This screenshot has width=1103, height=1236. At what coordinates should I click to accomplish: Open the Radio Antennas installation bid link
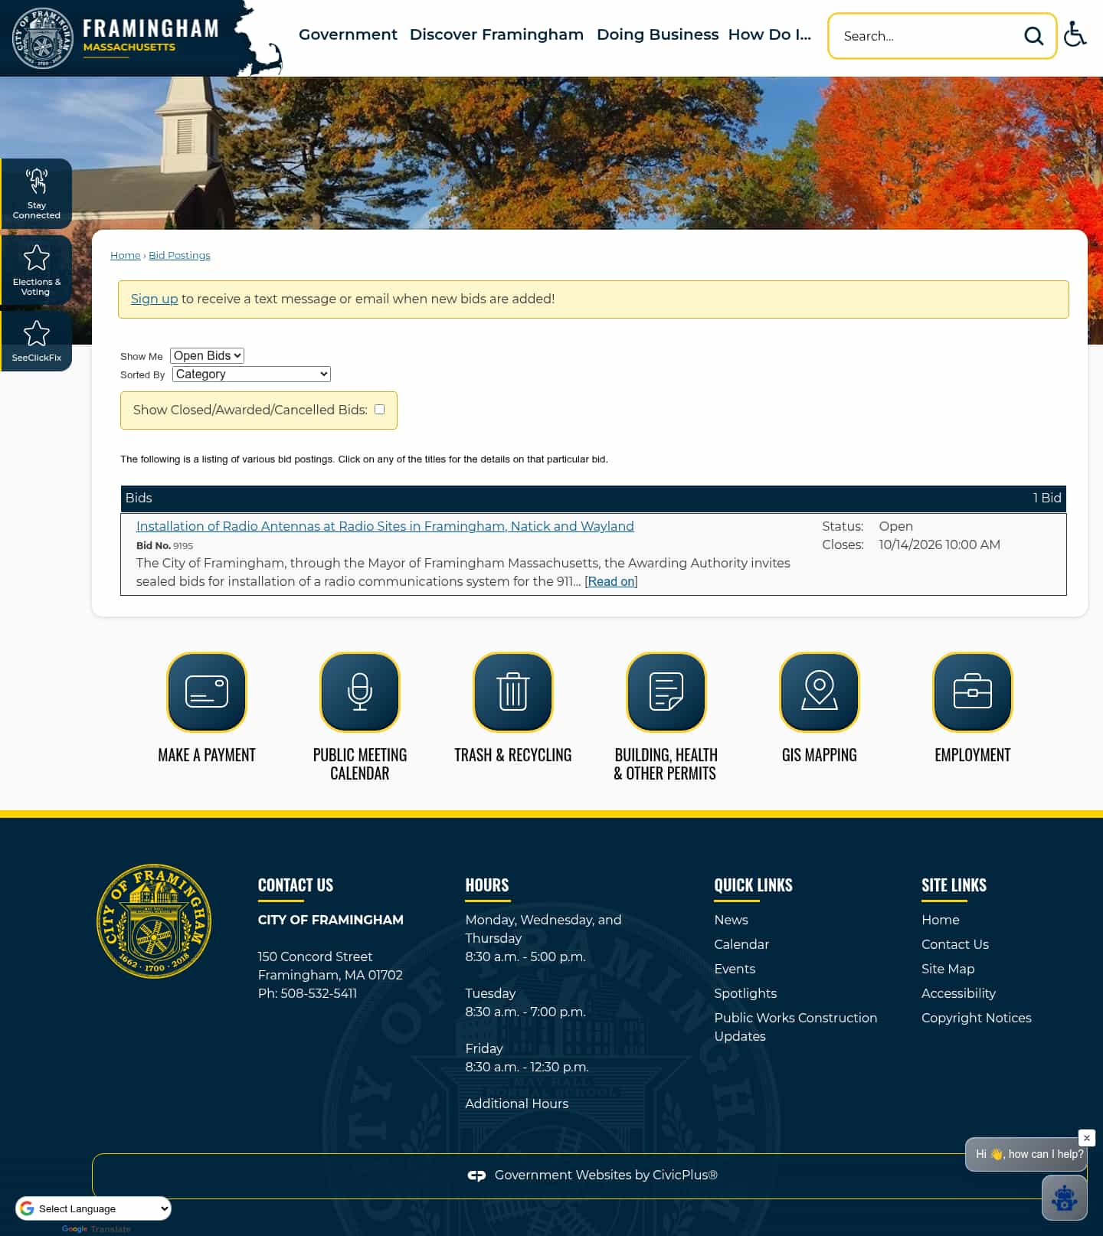(385, 526)
